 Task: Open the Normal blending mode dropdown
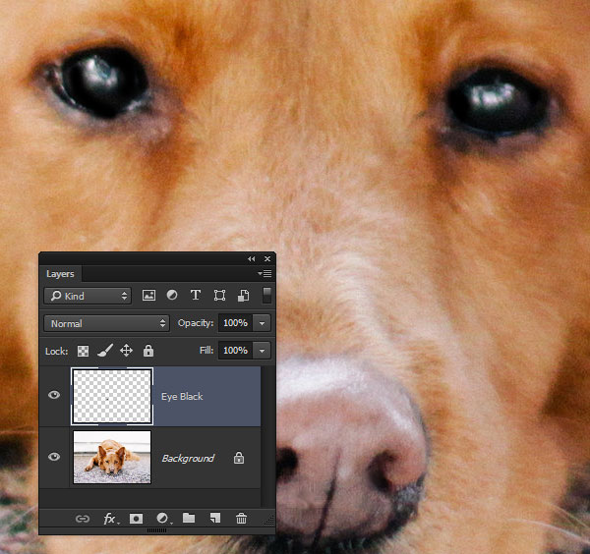[x=106, y=323]
